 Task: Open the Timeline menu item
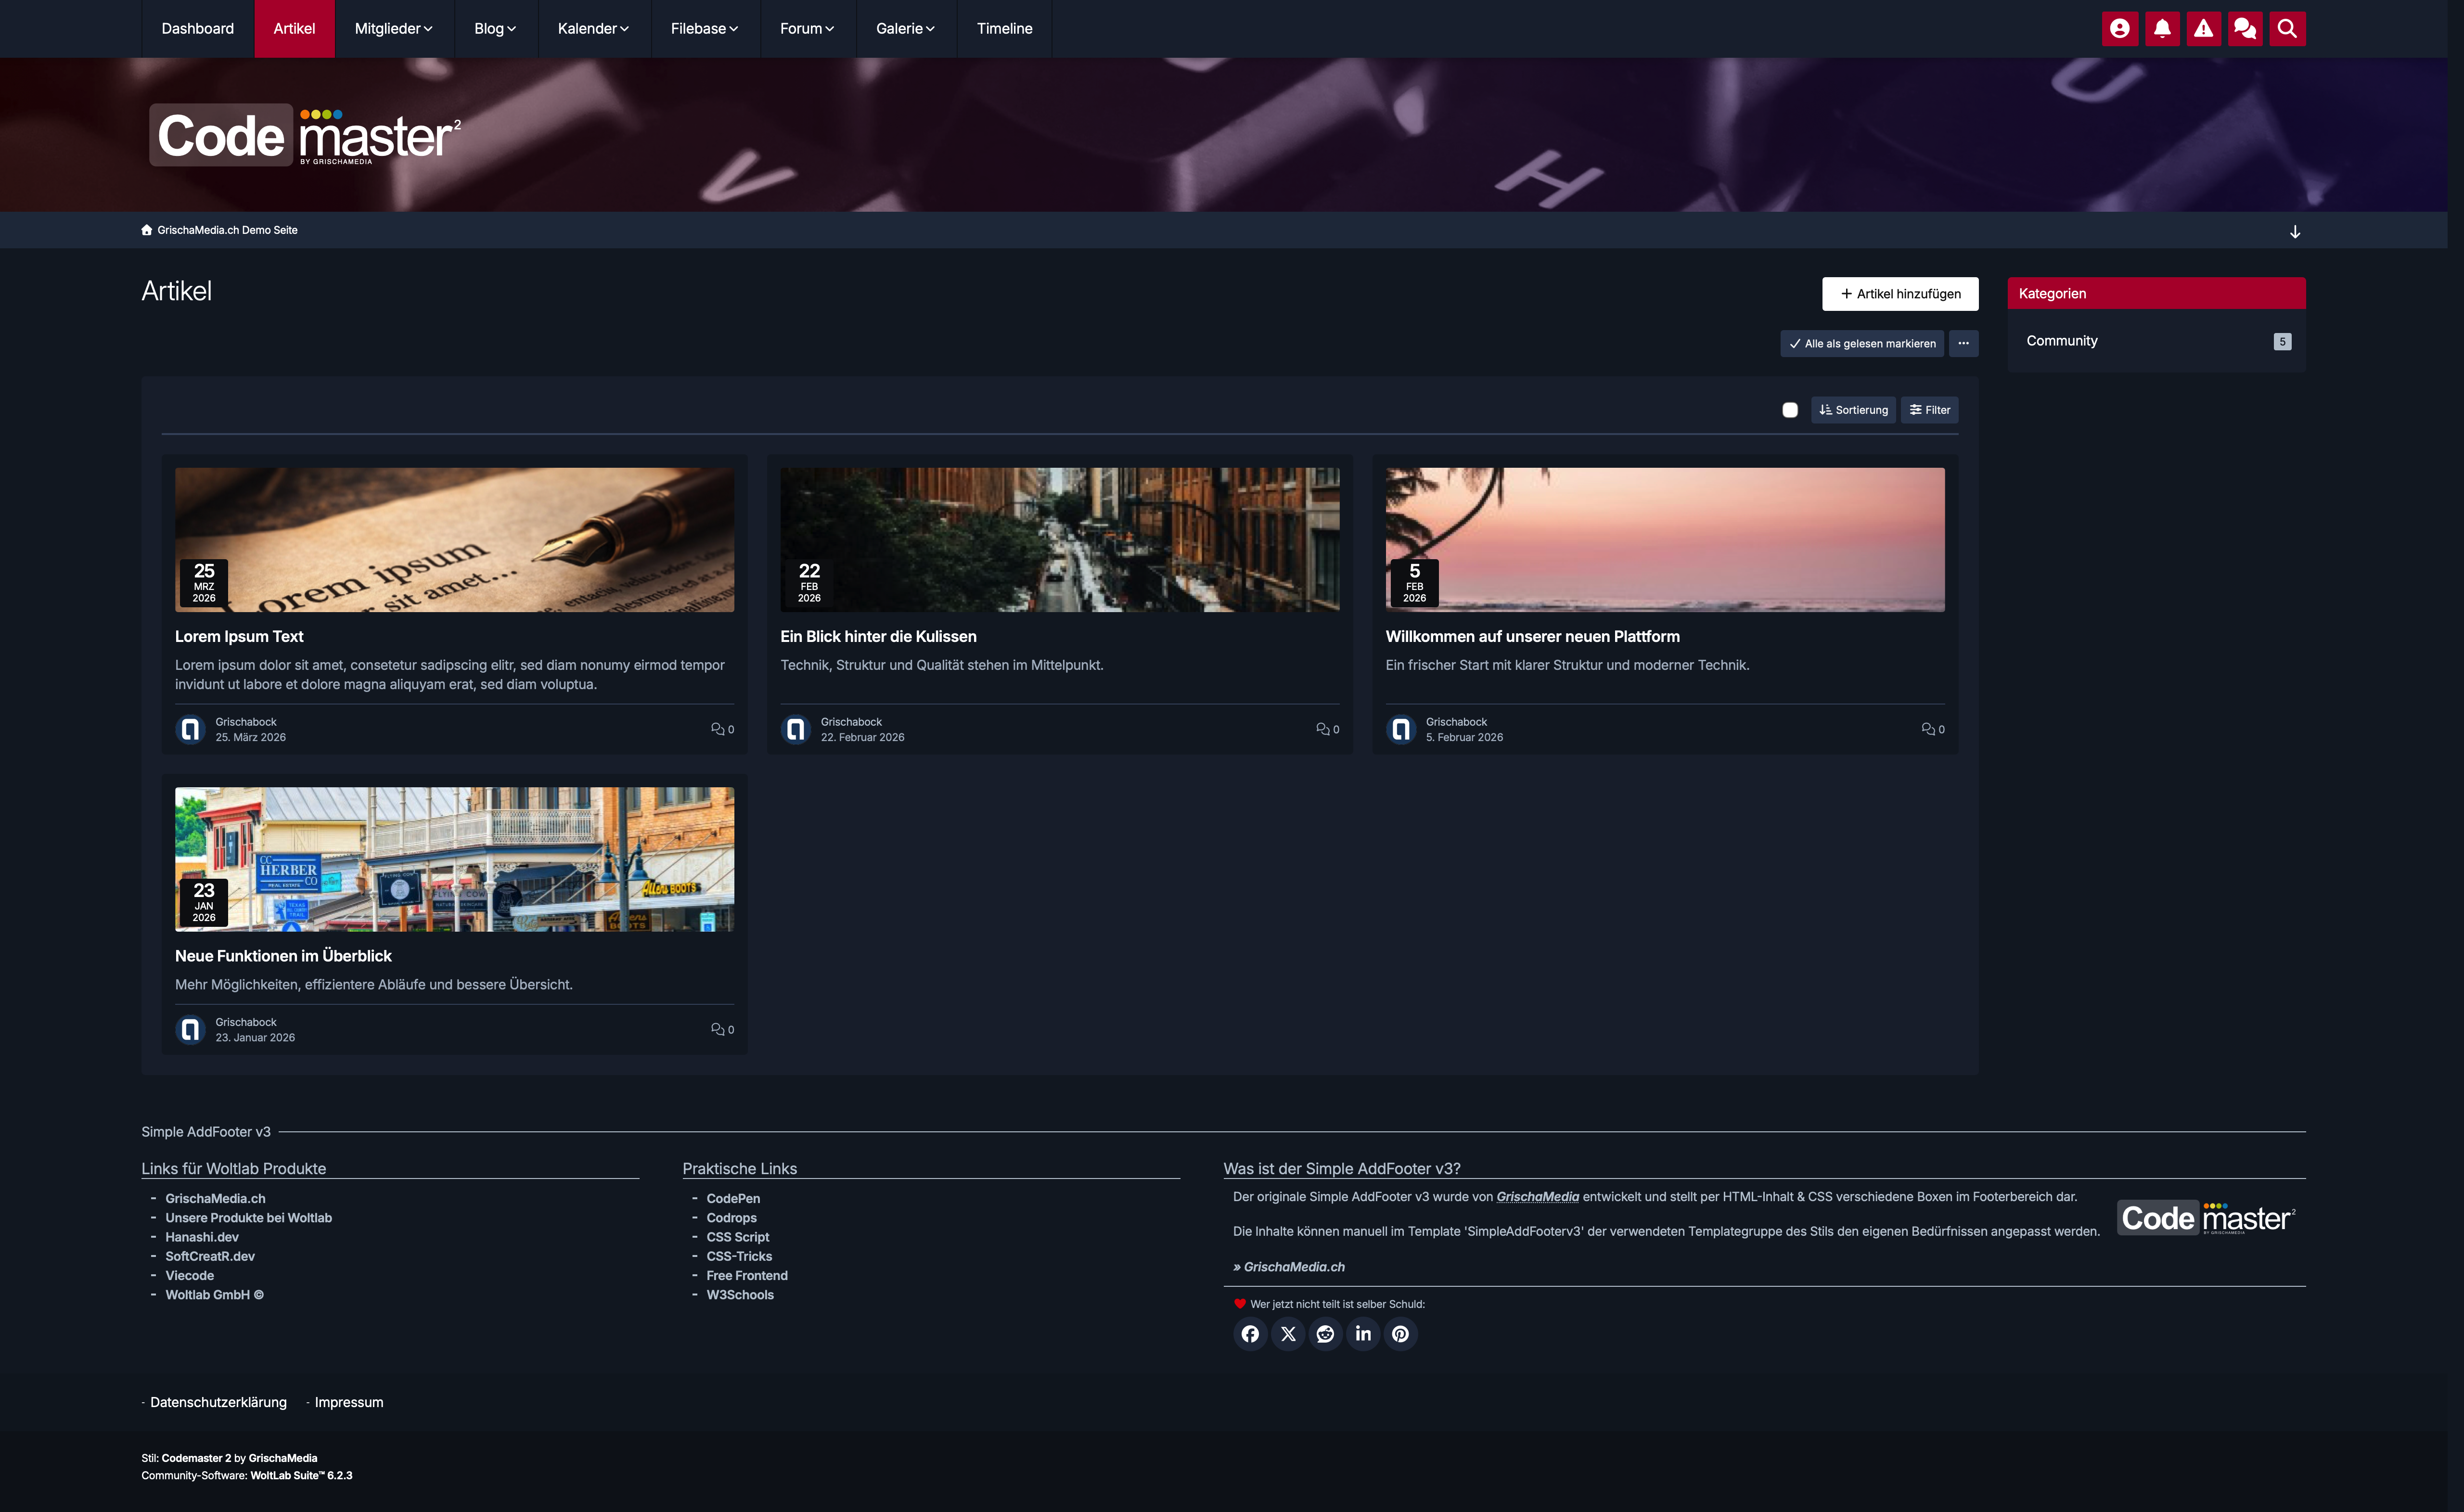coord(1005,29)
